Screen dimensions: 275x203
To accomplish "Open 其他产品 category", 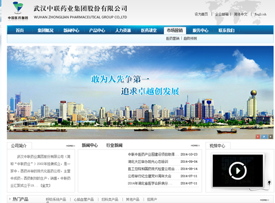I will [x=133, y=199].
